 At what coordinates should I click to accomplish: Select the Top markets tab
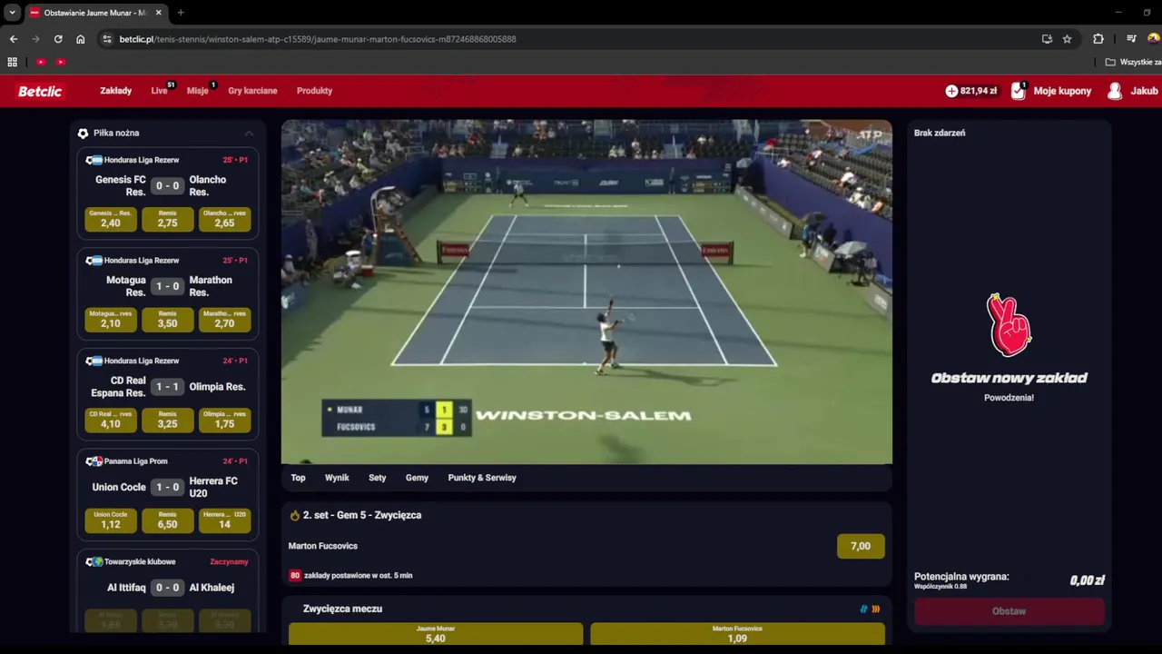point(298,478)
